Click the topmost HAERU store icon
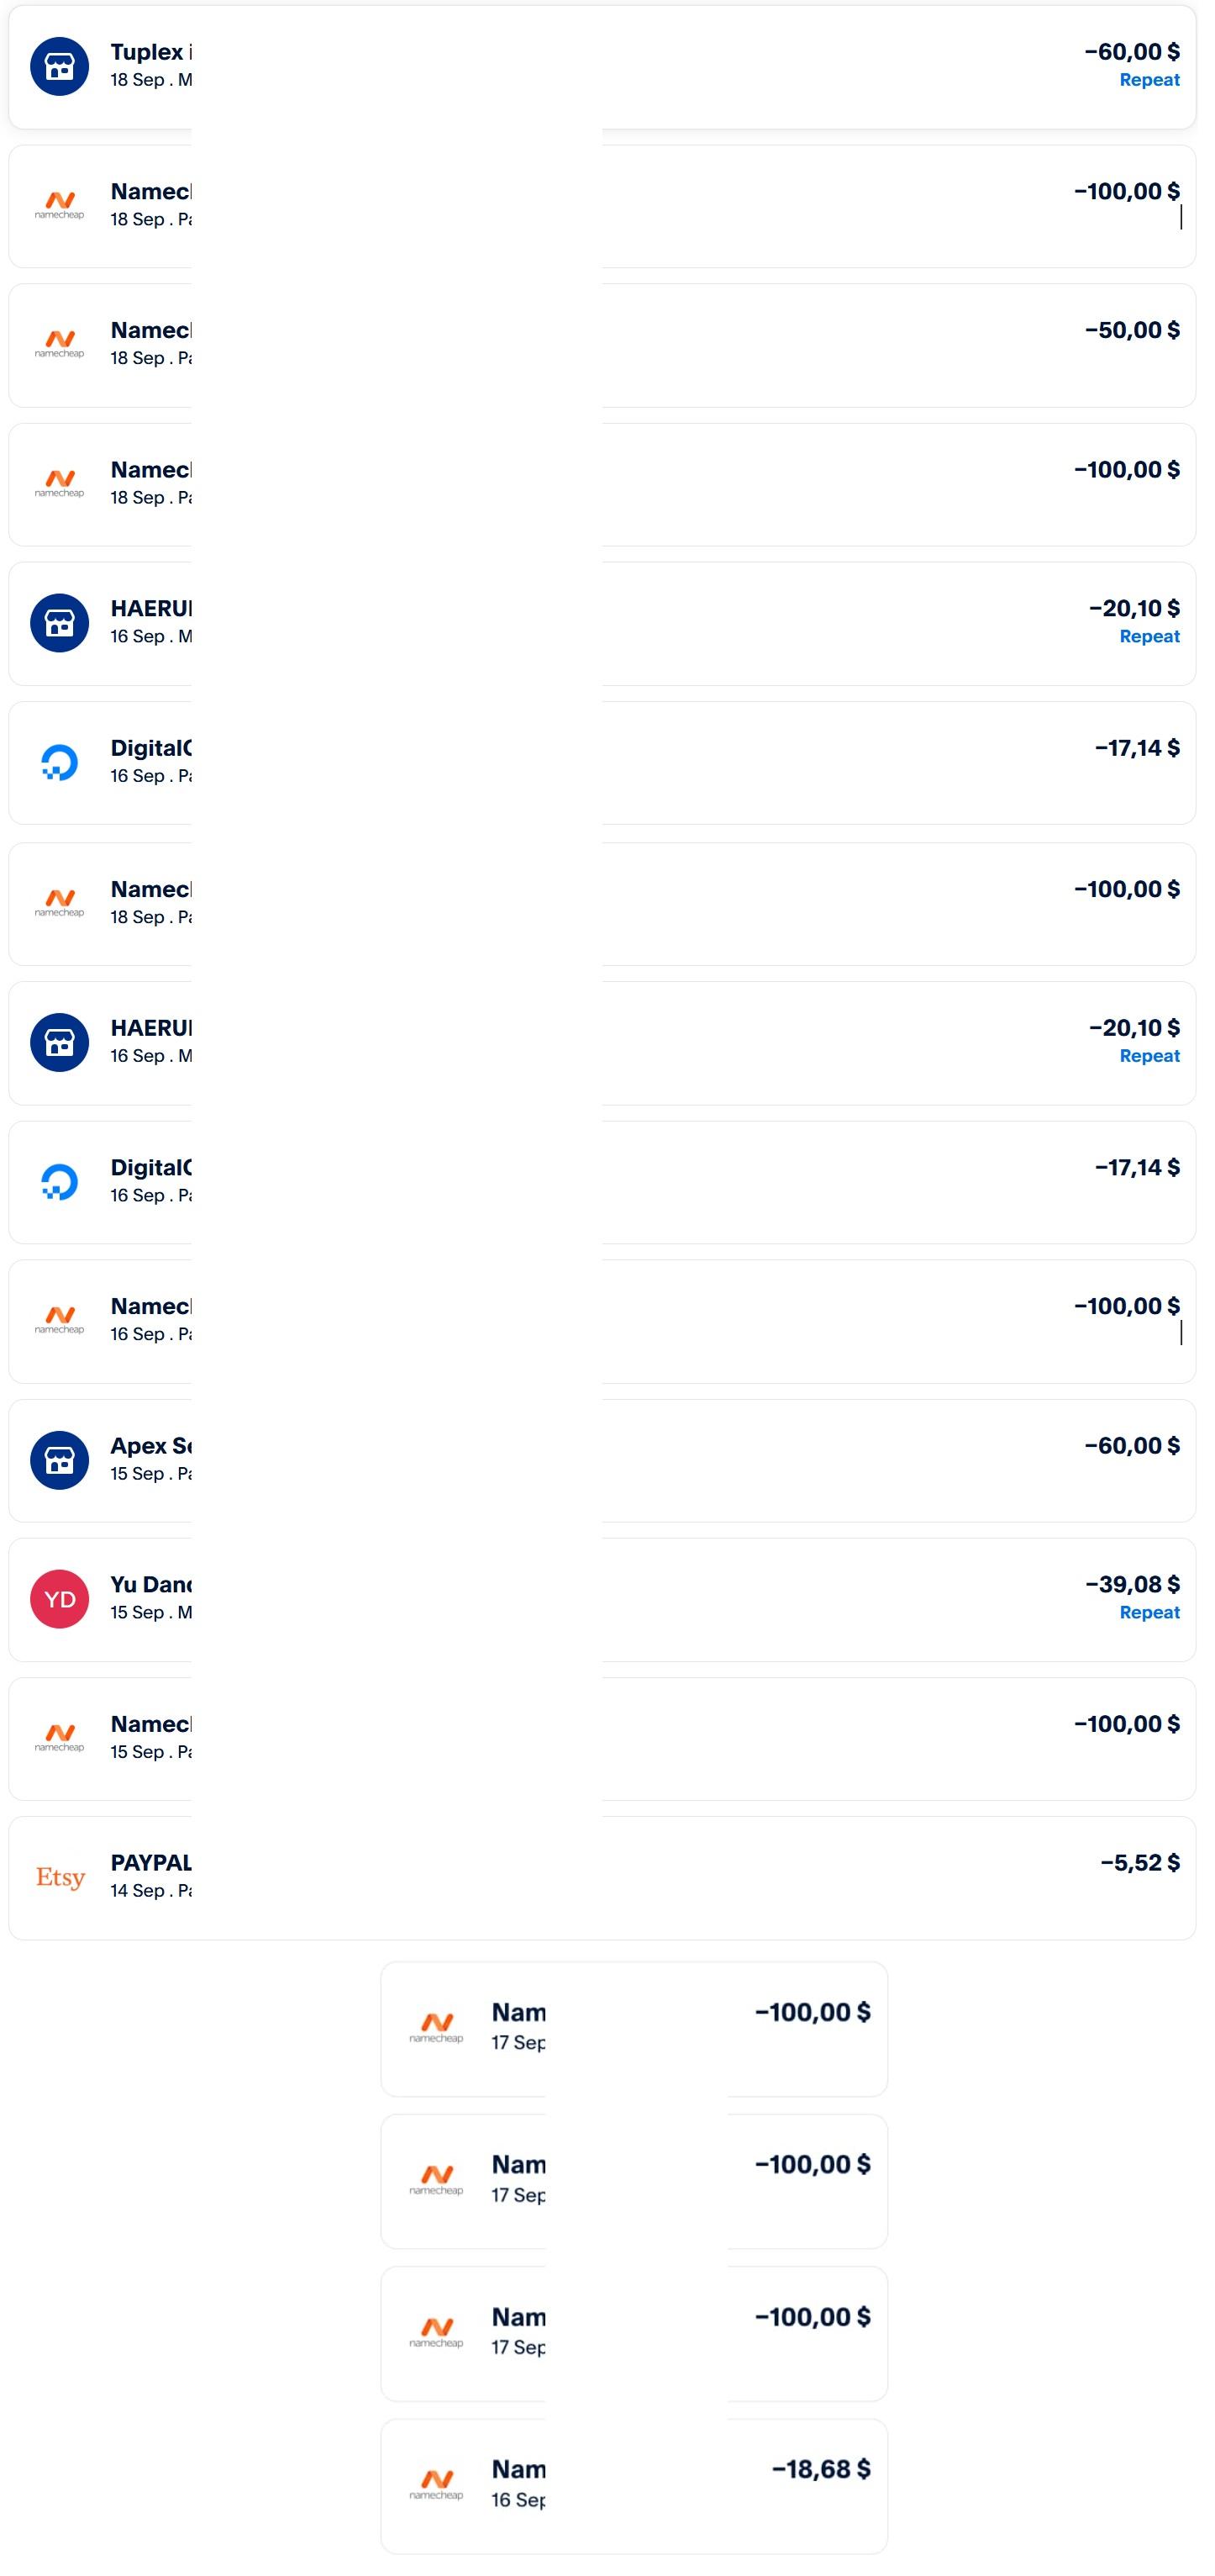 click(60, 623)
